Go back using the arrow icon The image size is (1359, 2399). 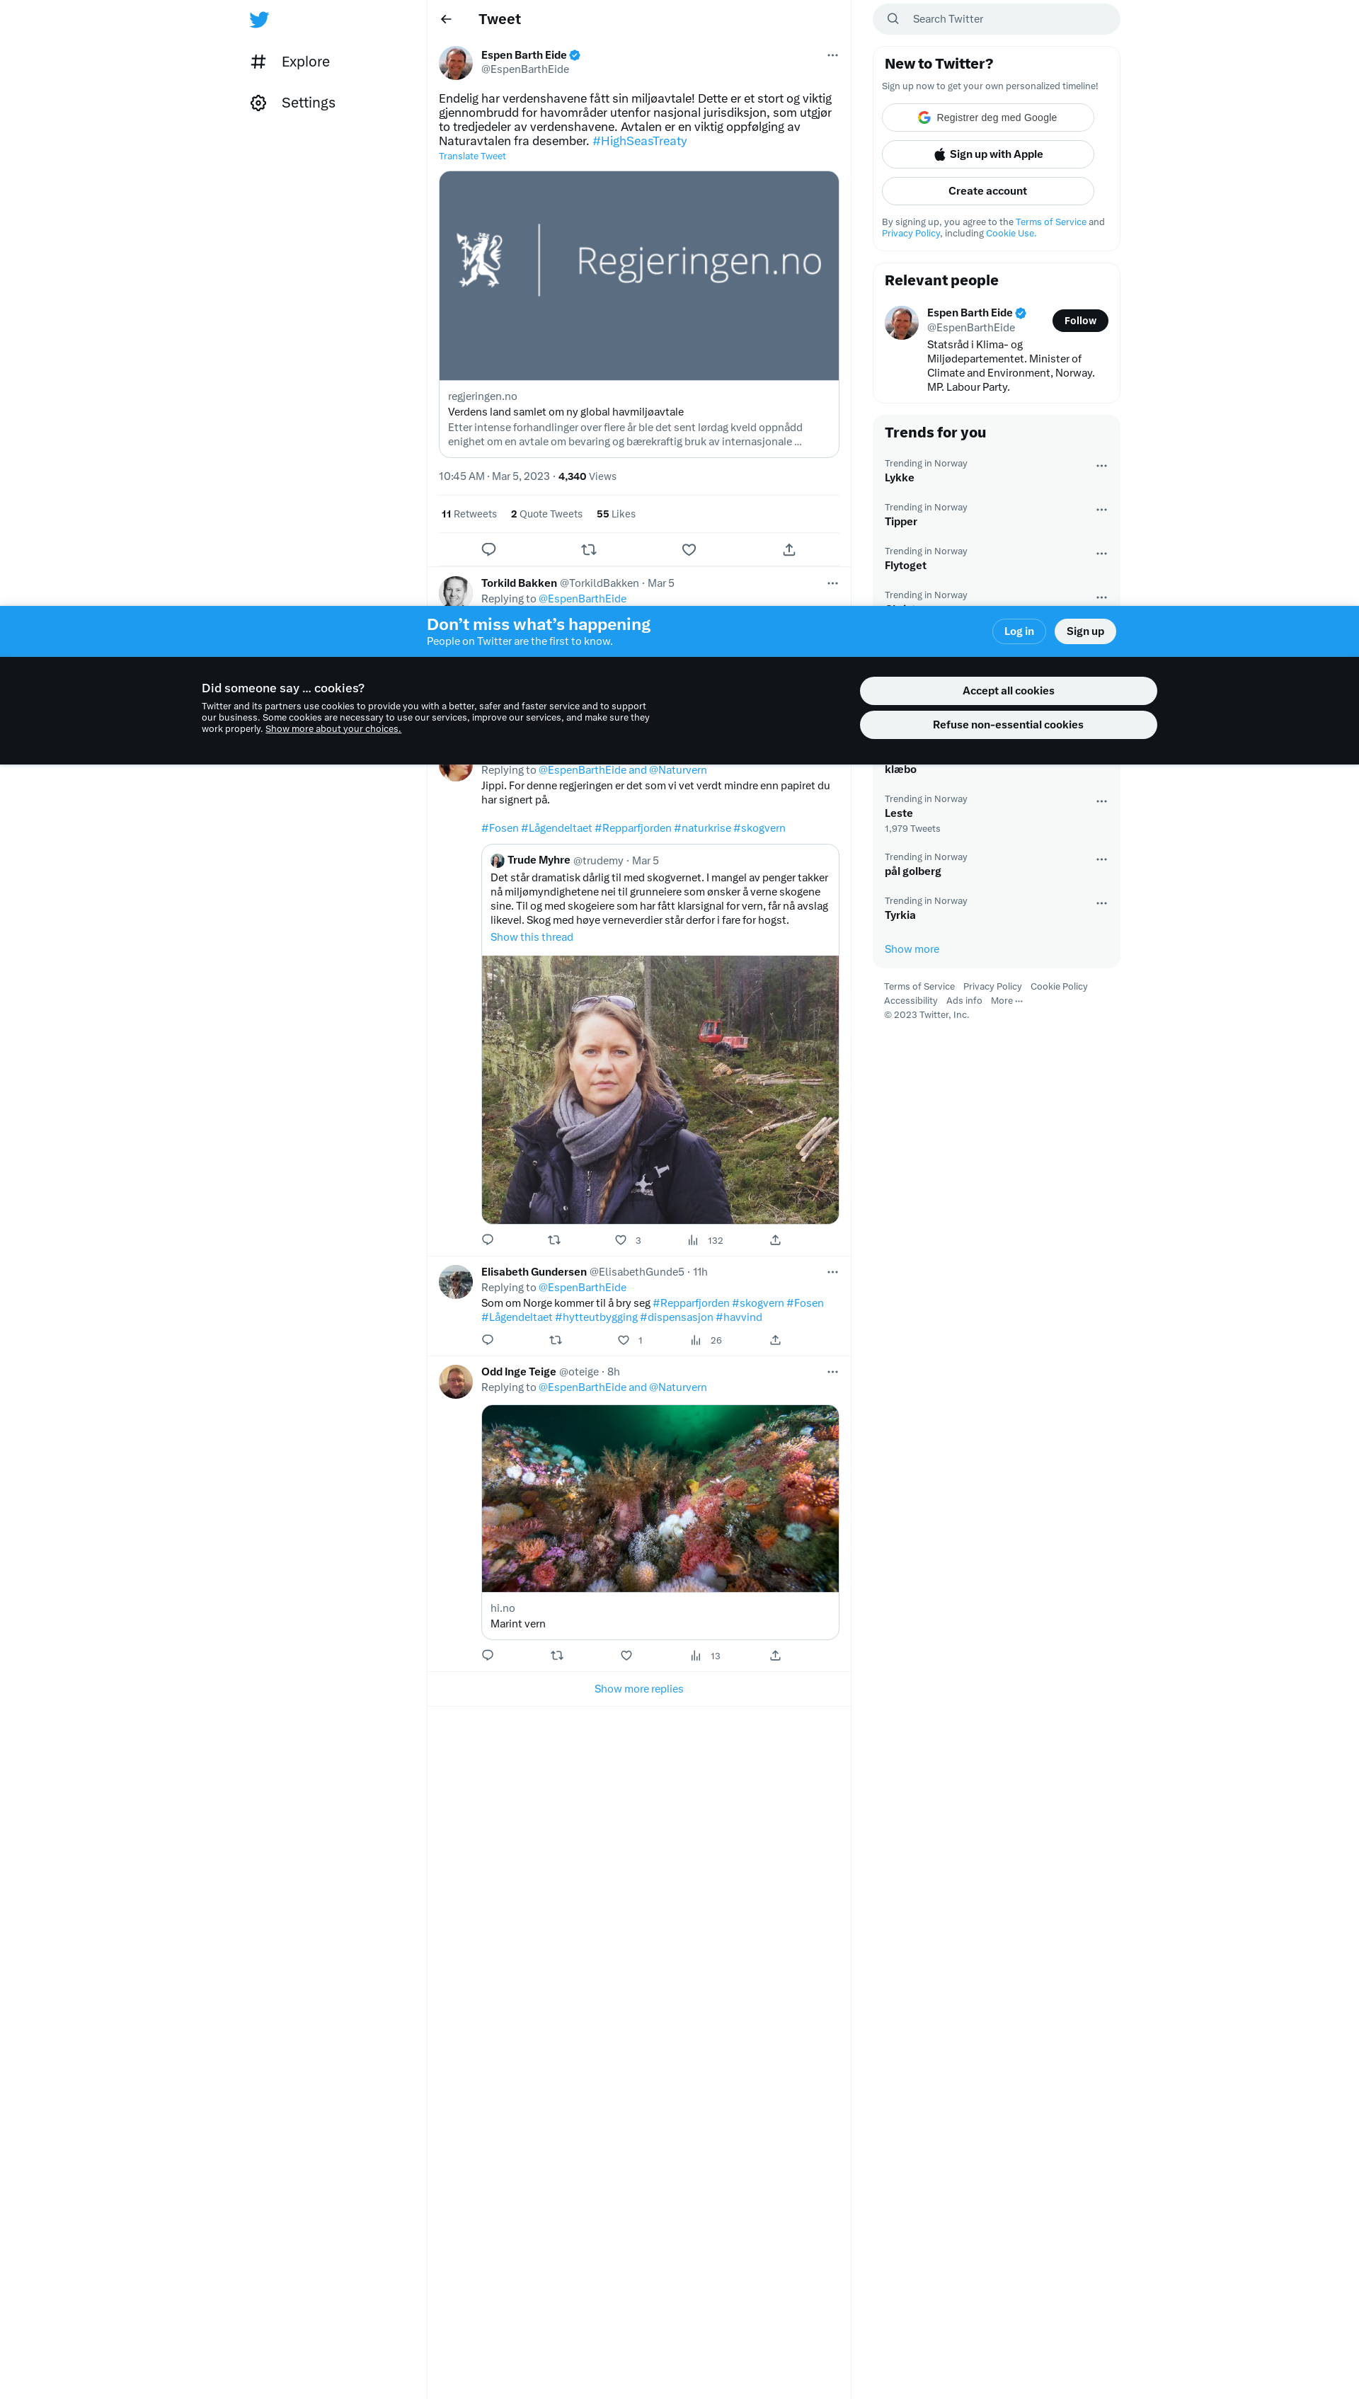tap(446, 20)
